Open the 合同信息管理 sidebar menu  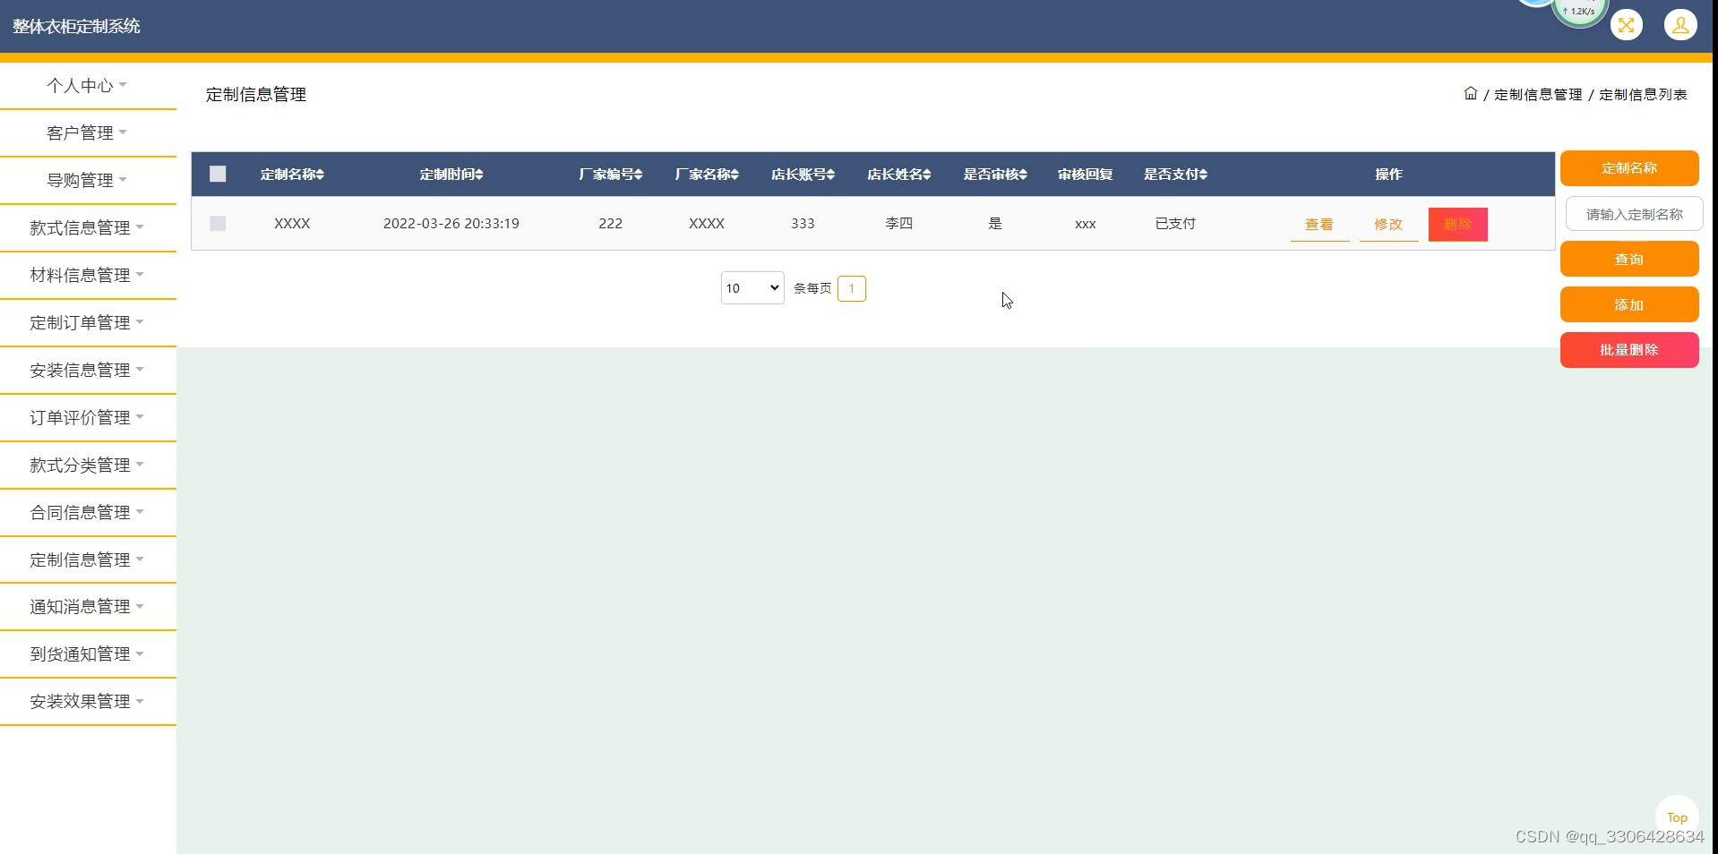coord(88,512)
